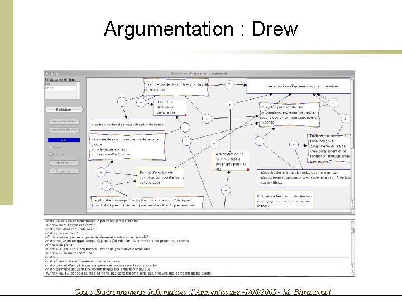Viewport: 402px width, 302px height.
Task: Select the 'Les situations d'apprentissage' box
Action: [298, 86]
